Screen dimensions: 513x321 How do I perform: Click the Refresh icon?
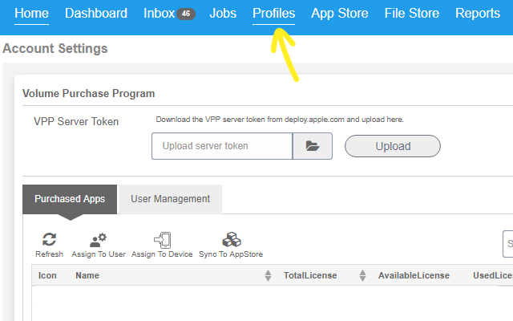[49, 239]
